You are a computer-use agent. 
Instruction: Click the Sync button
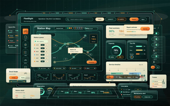point(143,19)
